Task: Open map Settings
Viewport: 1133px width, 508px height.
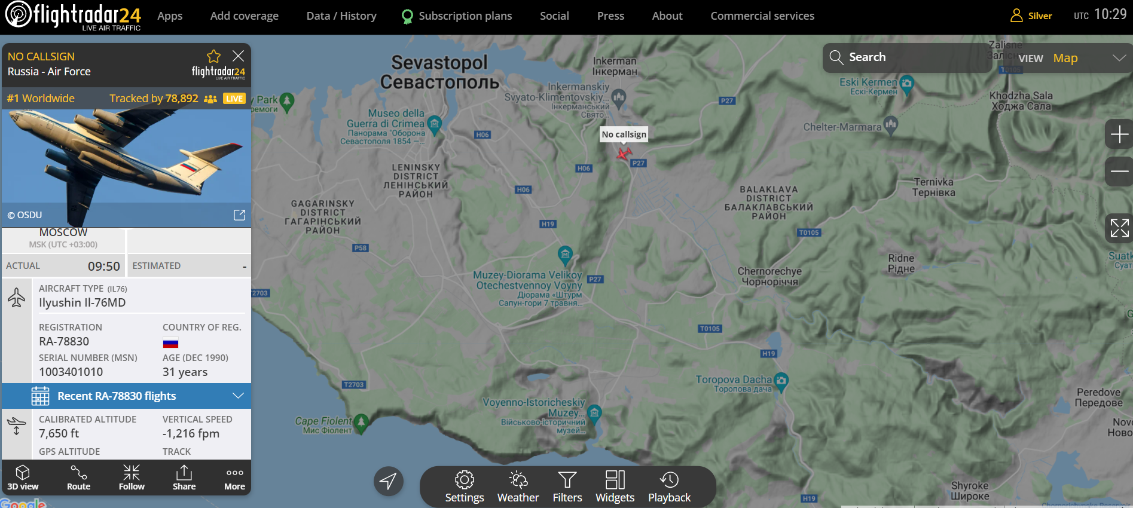Action: pos(465,486)
